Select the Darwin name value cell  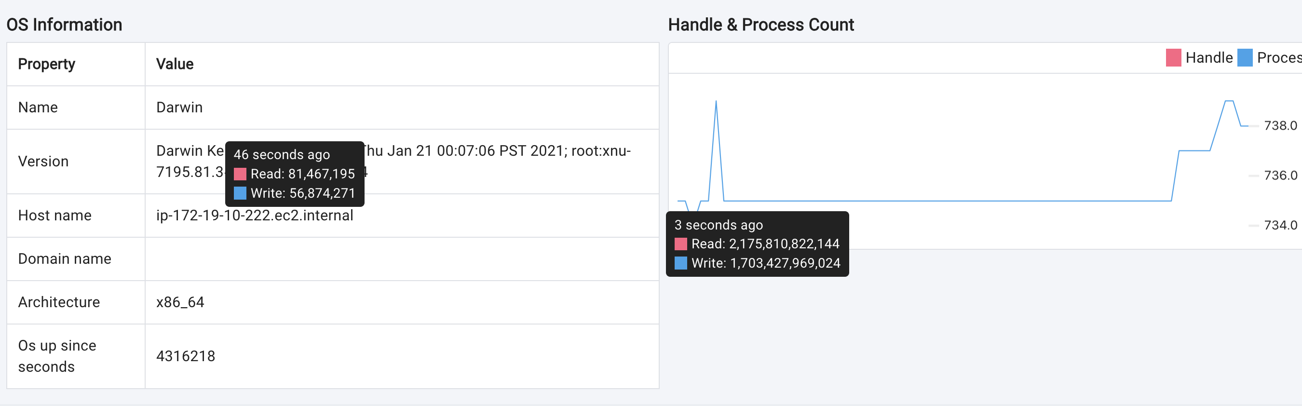pos(179,107)
